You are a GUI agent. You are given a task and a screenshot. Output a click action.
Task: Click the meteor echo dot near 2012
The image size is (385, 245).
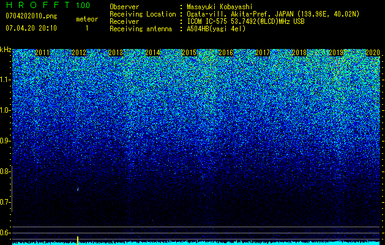point(78,189)
